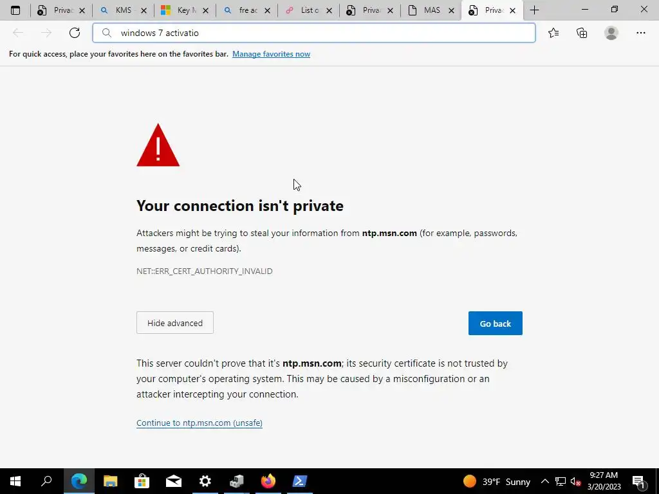Click the Go back button

(495, 323)
